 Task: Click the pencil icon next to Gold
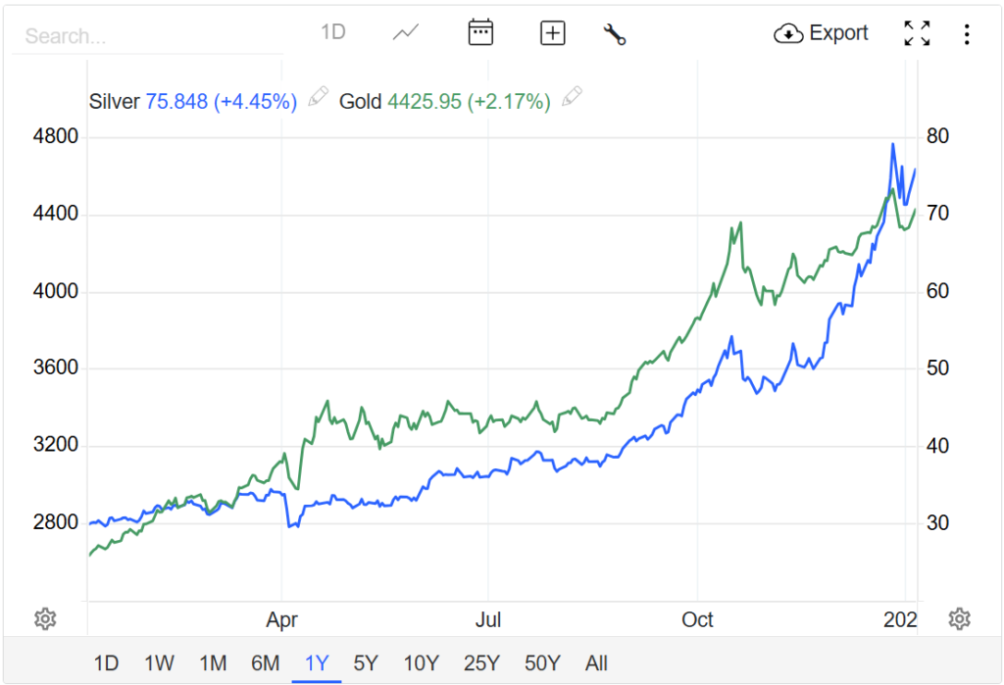pyautogui.click(x=572, y=97)
